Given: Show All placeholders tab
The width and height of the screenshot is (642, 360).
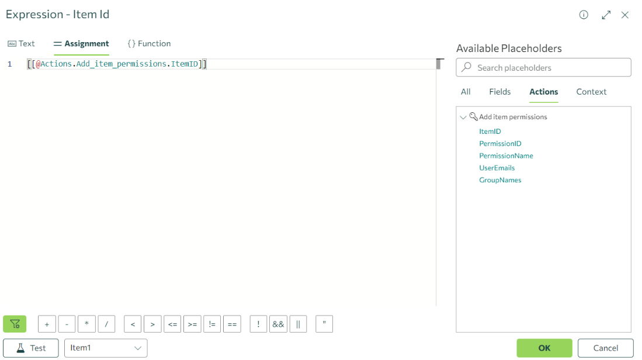Looking at the screenshot, I should 466,92.
